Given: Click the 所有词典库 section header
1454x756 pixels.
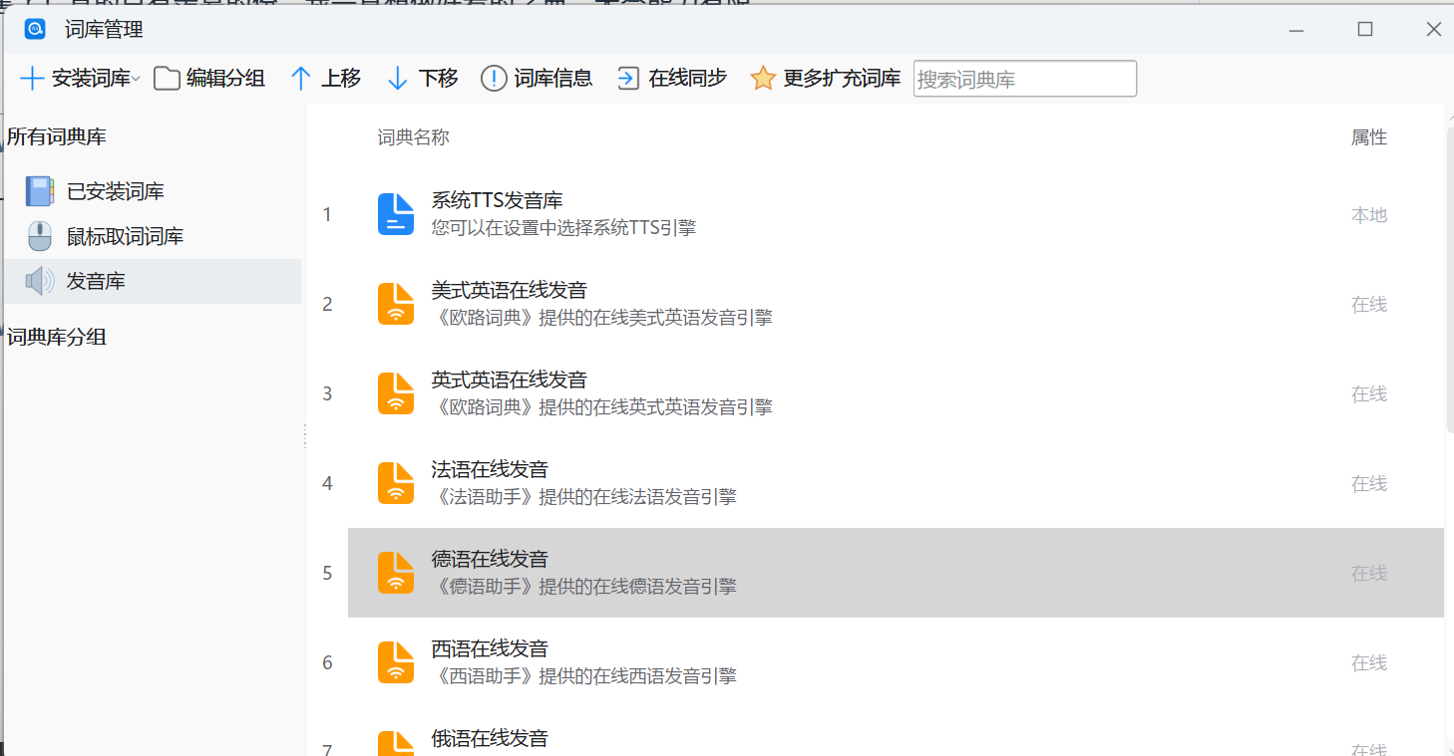Looking at the screenshot, I should click(x=57, y=136).
